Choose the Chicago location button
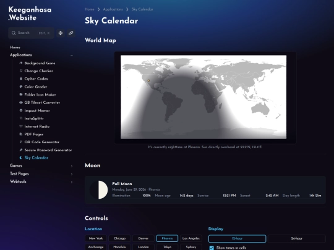Screen dimensions: 334x250 click(x=119, y=238)
